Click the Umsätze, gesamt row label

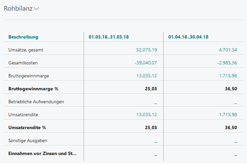[26, 50]
